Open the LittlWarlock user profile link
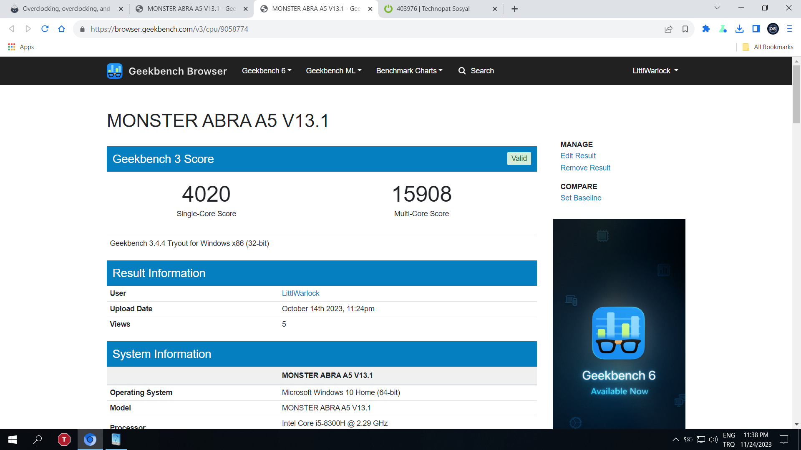The width and height of the screenshot is (801, 450). click(300, 293)
